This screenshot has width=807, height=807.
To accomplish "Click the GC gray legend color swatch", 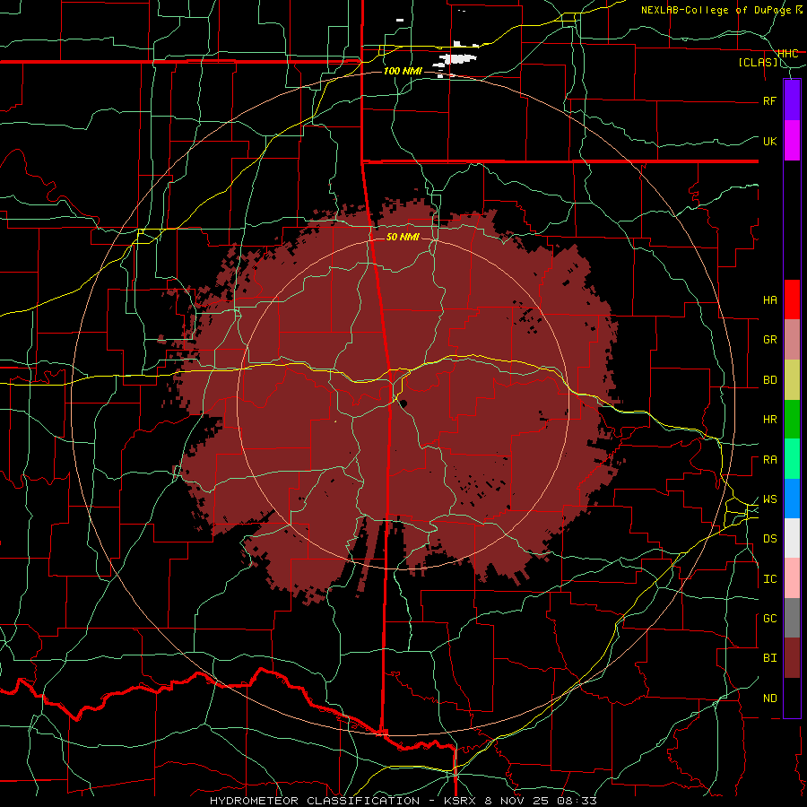I will (792, 618).
